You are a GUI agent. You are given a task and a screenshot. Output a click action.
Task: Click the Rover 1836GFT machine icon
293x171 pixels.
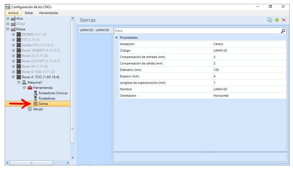pyautogui.click(x=19, y=50)
